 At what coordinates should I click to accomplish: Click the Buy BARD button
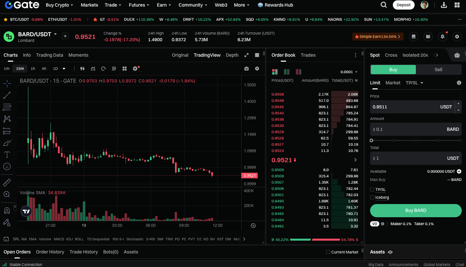(416, 210)
